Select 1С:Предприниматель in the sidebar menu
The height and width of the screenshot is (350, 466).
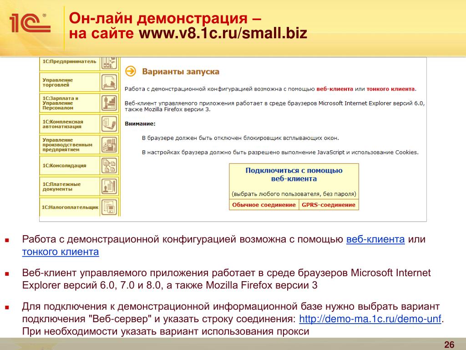[x=70, y=62]
